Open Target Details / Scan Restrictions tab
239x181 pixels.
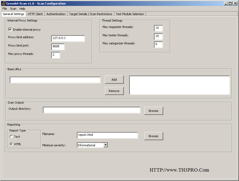(91, 14)
